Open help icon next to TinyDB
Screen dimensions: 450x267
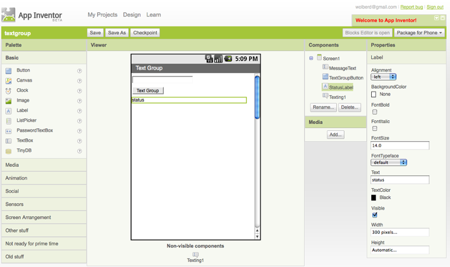79,151
